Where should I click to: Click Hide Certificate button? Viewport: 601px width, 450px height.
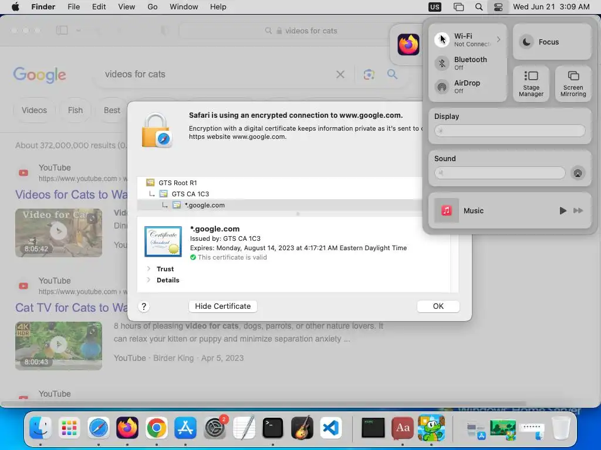[222, 306]
